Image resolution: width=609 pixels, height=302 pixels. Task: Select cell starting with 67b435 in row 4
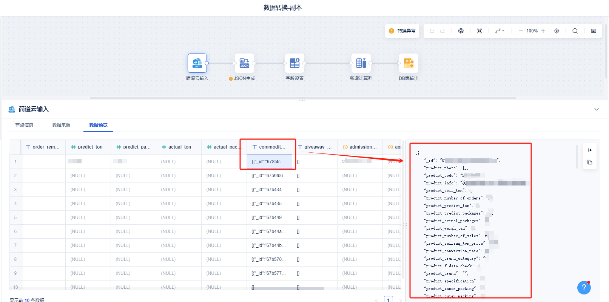click(269, 204)
